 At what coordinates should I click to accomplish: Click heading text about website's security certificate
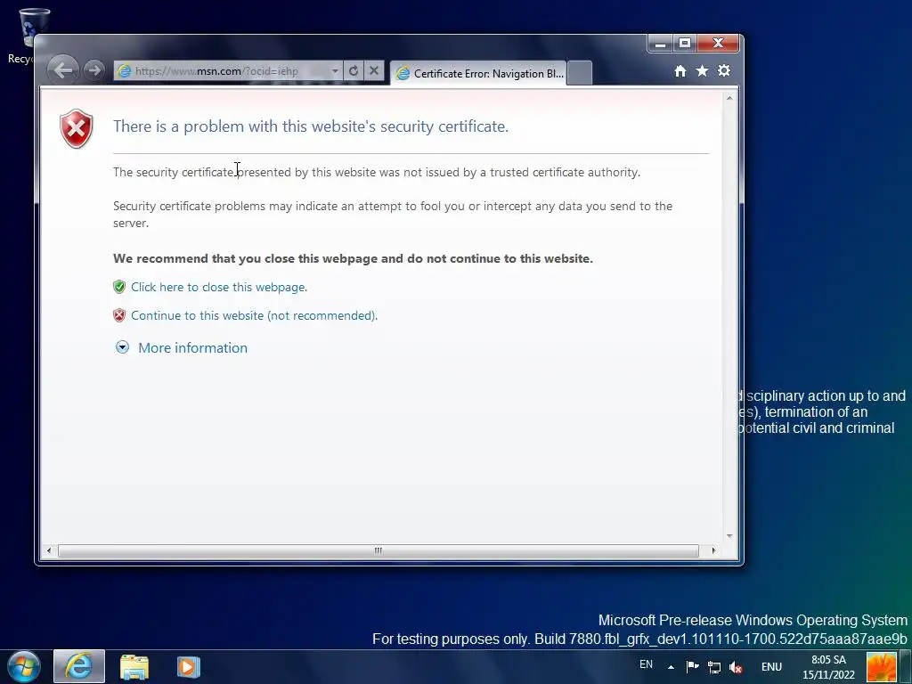click(311, 126)
